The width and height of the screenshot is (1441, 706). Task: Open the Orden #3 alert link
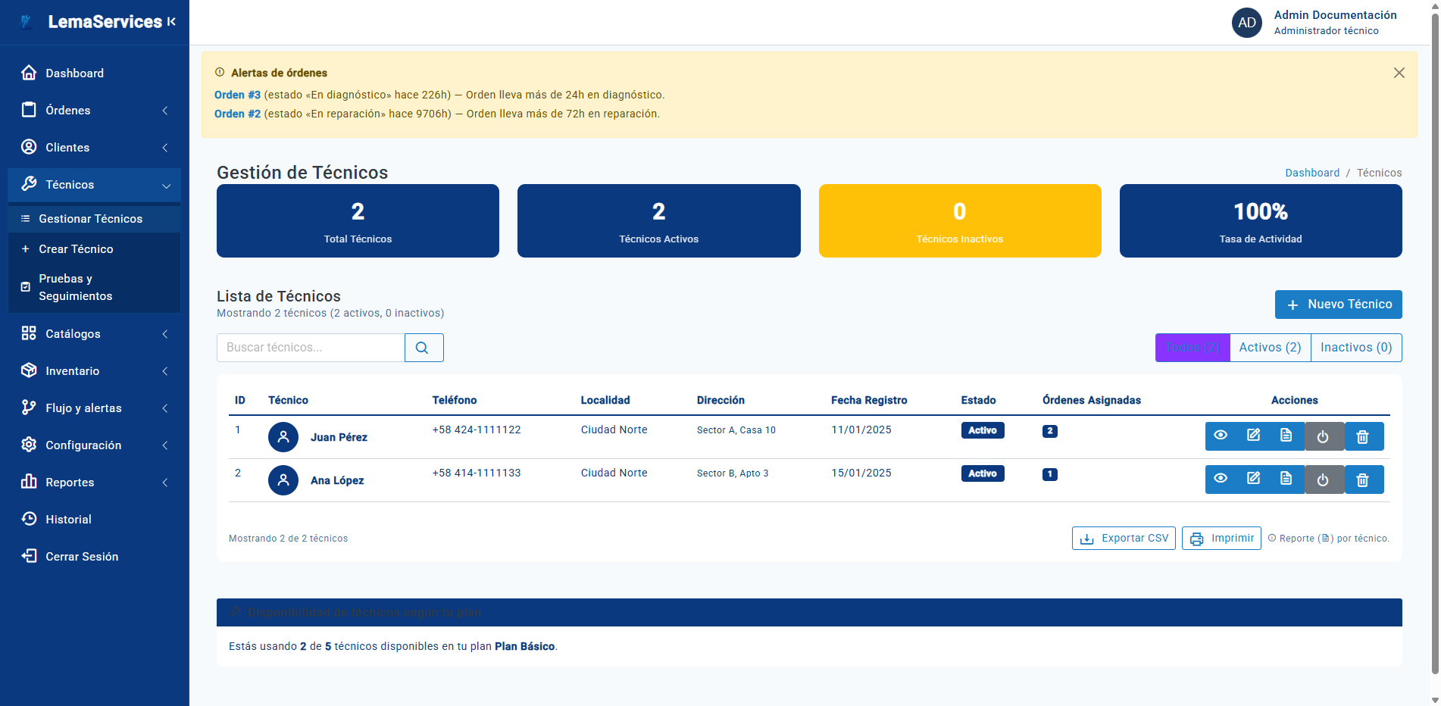pos(237,95)
